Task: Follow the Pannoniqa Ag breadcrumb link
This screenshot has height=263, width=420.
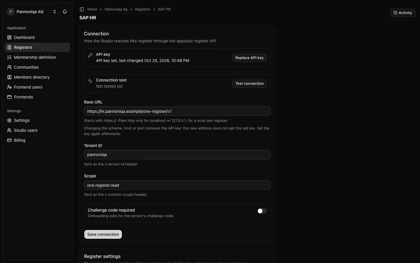Action: [x=116, y=9]
